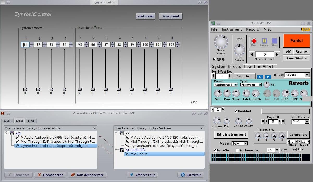Open the Cathedral 1 preset dropdown
The height and width of the screenshot is (182, 313).
pos(225,85)
